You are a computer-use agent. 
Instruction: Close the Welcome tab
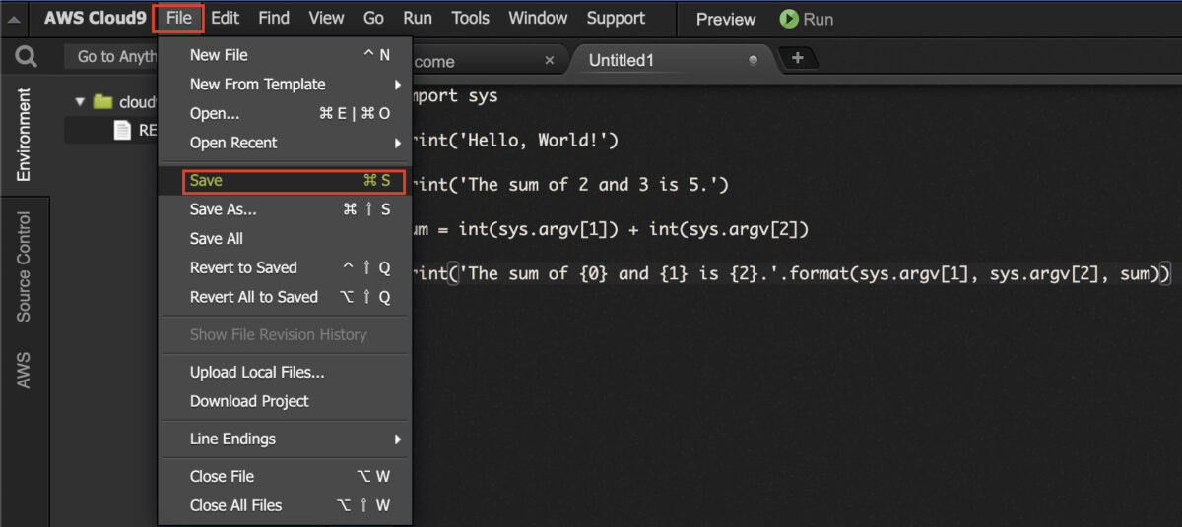[550, 61]
